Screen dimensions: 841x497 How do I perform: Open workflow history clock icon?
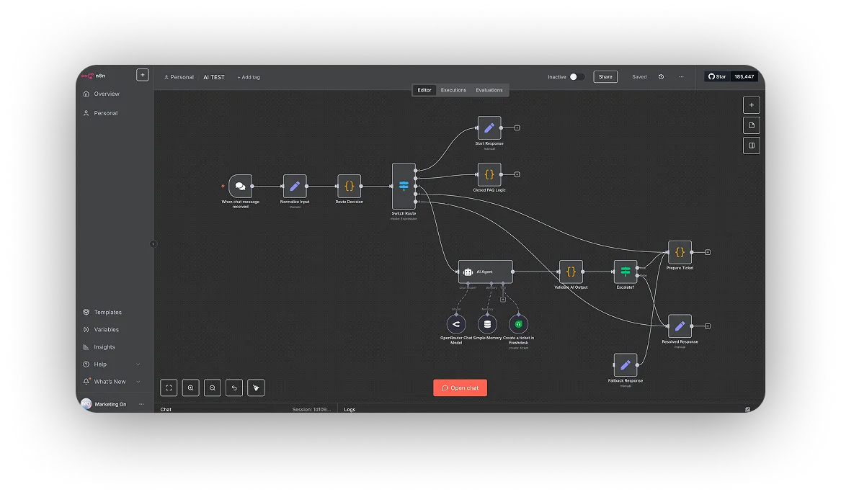click(x=661, y=77)
